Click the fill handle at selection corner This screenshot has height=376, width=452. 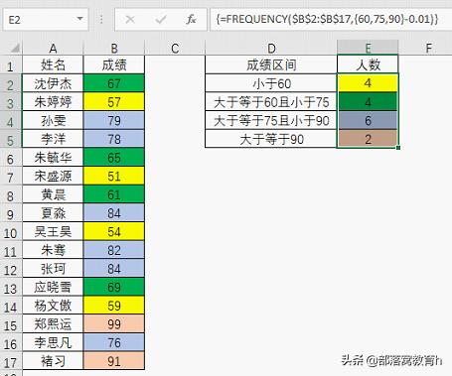click(398, 148)
